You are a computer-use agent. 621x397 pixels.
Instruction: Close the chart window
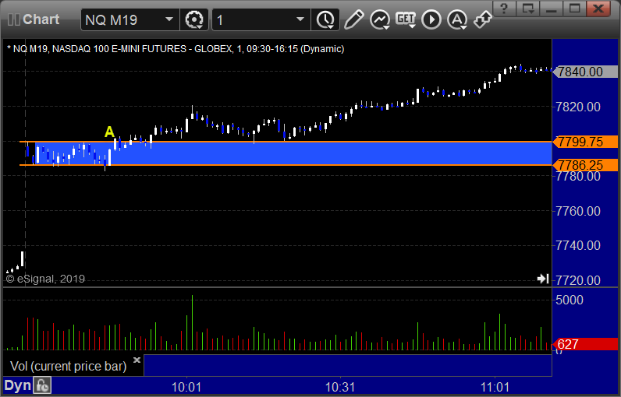(x=598, y=9)
